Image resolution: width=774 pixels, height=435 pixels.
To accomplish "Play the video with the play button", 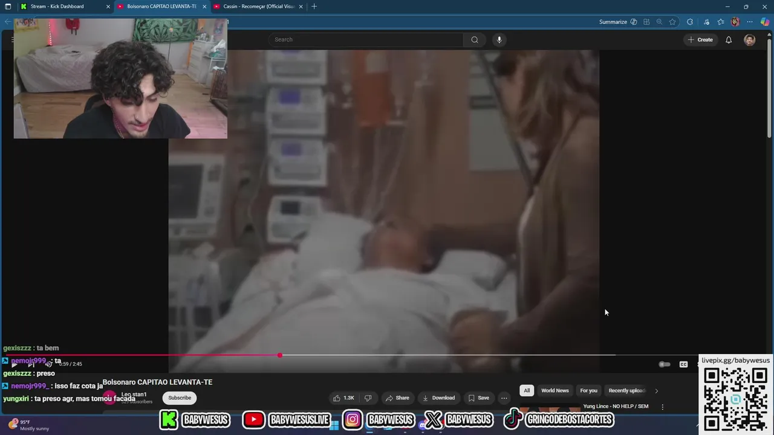I will (15, 364).
